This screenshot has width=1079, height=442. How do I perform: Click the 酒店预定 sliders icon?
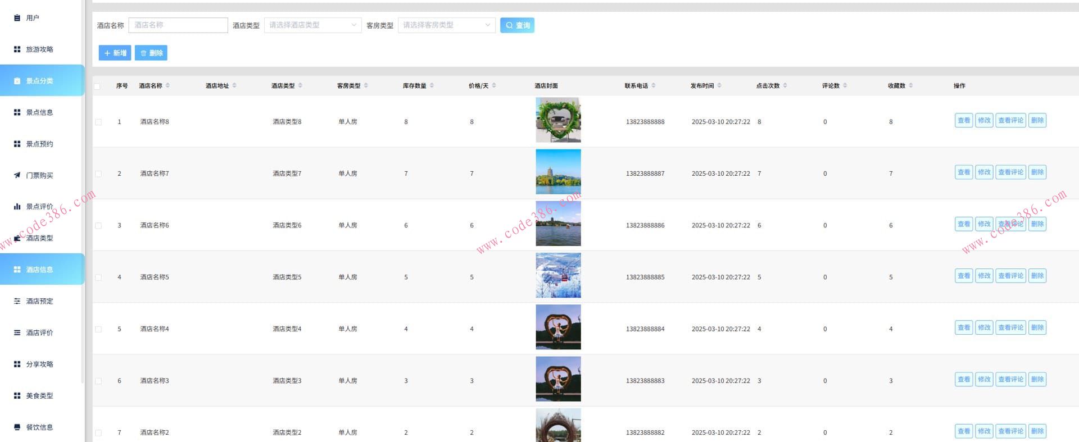(17, 301)
